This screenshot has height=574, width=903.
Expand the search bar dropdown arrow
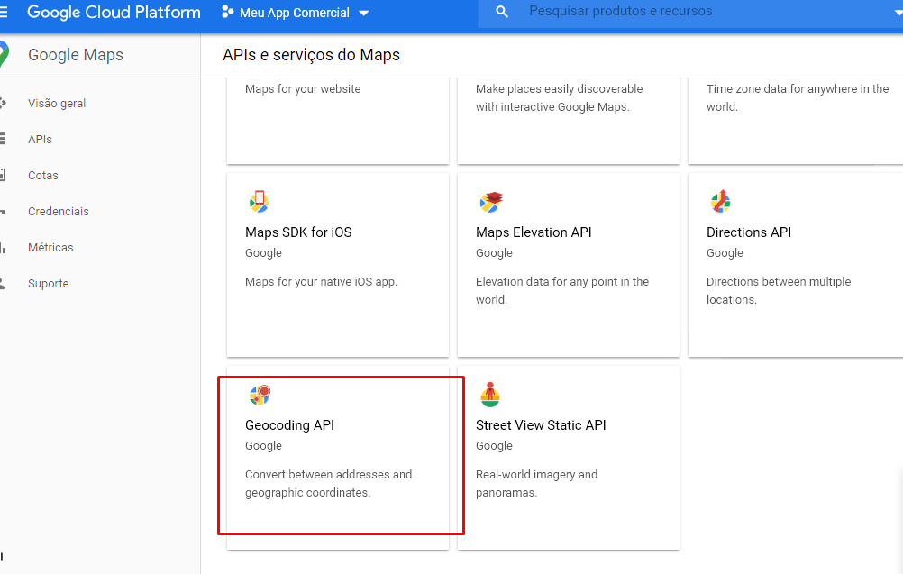pyautogui.click(x=898, y=13)
